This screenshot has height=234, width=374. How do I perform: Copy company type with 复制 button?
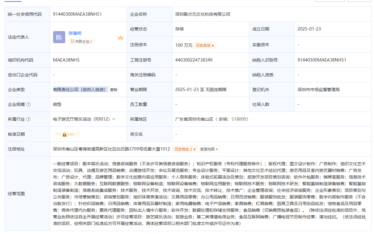point(113,90)
